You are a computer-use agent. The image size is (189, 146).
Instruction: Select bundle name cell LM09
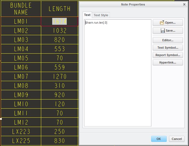pyautogui.click(x=21, y=95)
